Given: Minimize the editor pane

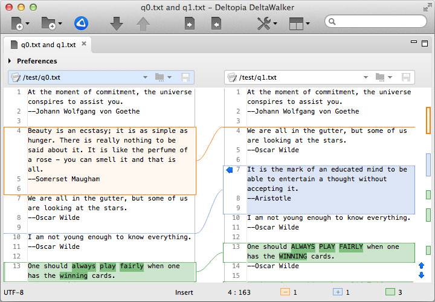Looking at the screenshot, I should coord(414,42).
